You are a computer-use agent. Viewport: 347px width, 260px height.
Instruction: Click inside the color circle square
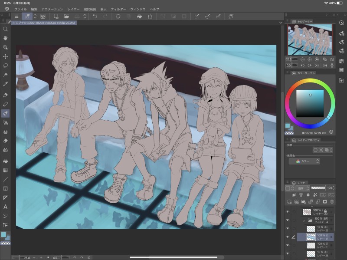click(310, 103)
